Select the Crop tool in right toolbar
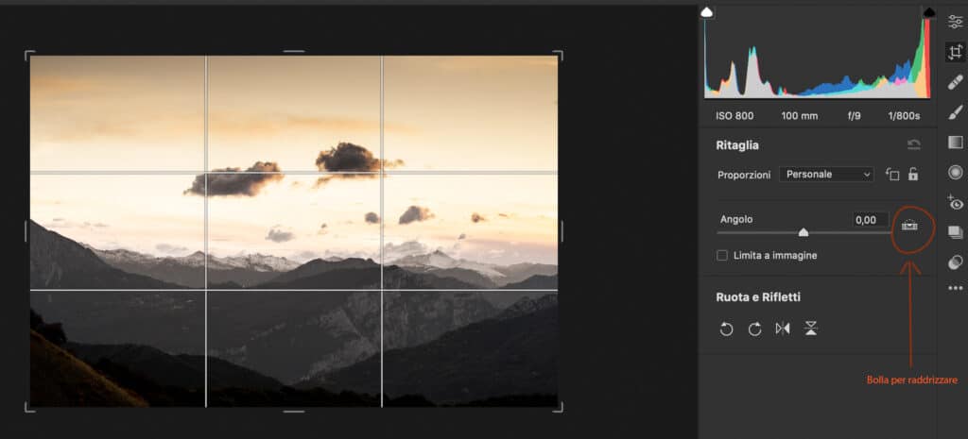 [956, 52]
